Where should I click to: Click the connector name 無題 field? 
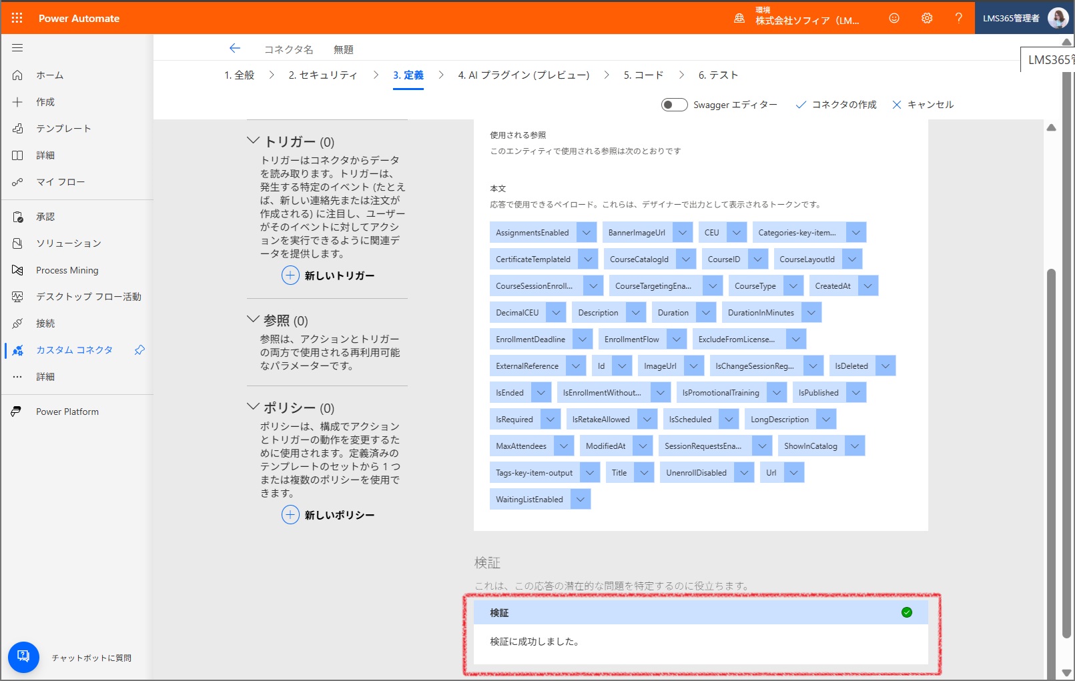coord(343,49)
